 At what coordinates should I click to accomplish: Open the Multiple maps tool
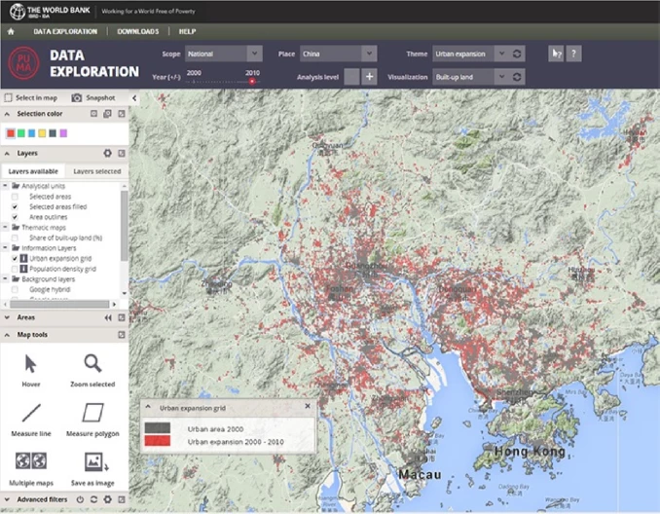[31, 469]
